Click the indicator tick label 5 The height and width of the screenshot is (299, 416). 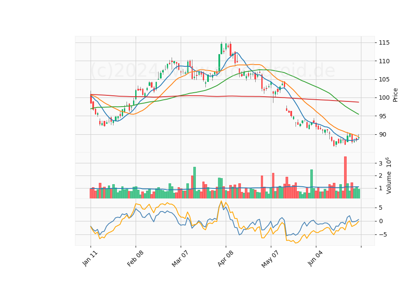380,208
